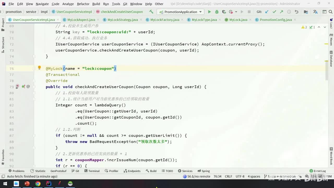Collapse the method fold marker at line 79

pyautogui.click(x=34, y=87)
